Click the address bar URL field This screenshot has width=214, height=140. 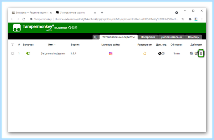116,19
